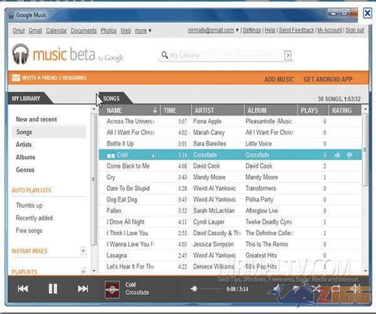Sort by the Artist column

pos(217,111)
